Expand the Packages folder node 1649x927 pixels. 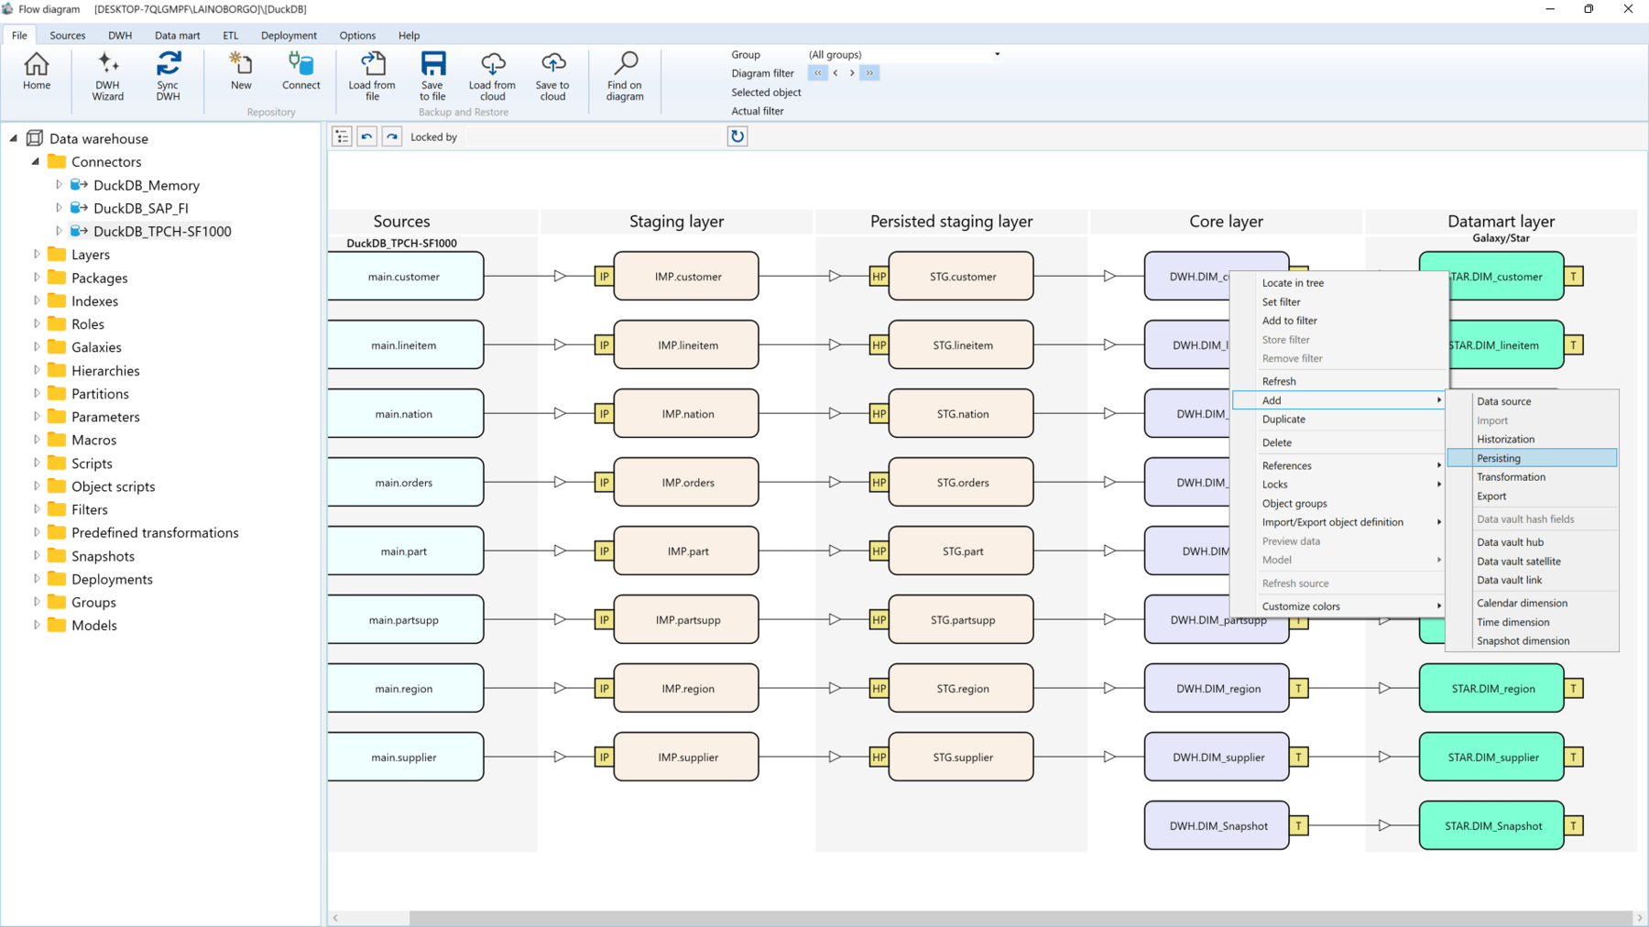point(37,278)
